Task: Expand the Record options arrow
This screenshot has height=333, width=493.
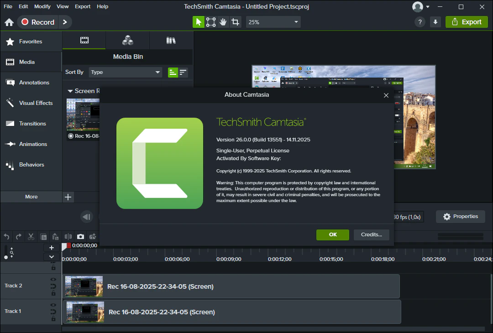Action: (x=65, y=22)
